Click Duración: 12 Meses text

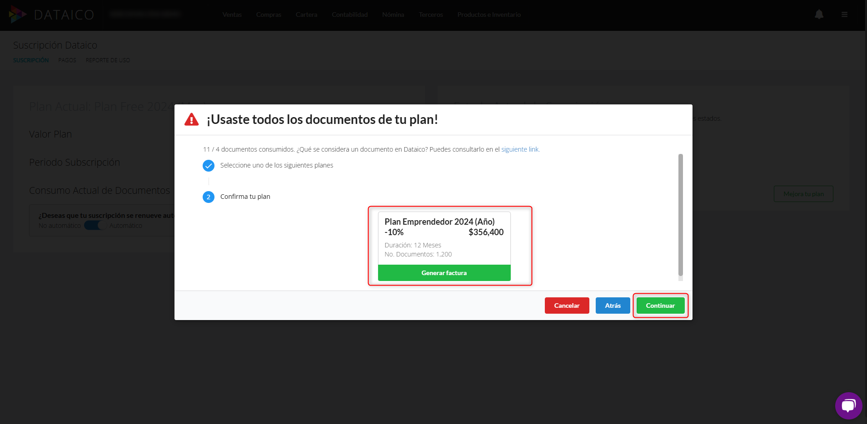pos(413,245)
